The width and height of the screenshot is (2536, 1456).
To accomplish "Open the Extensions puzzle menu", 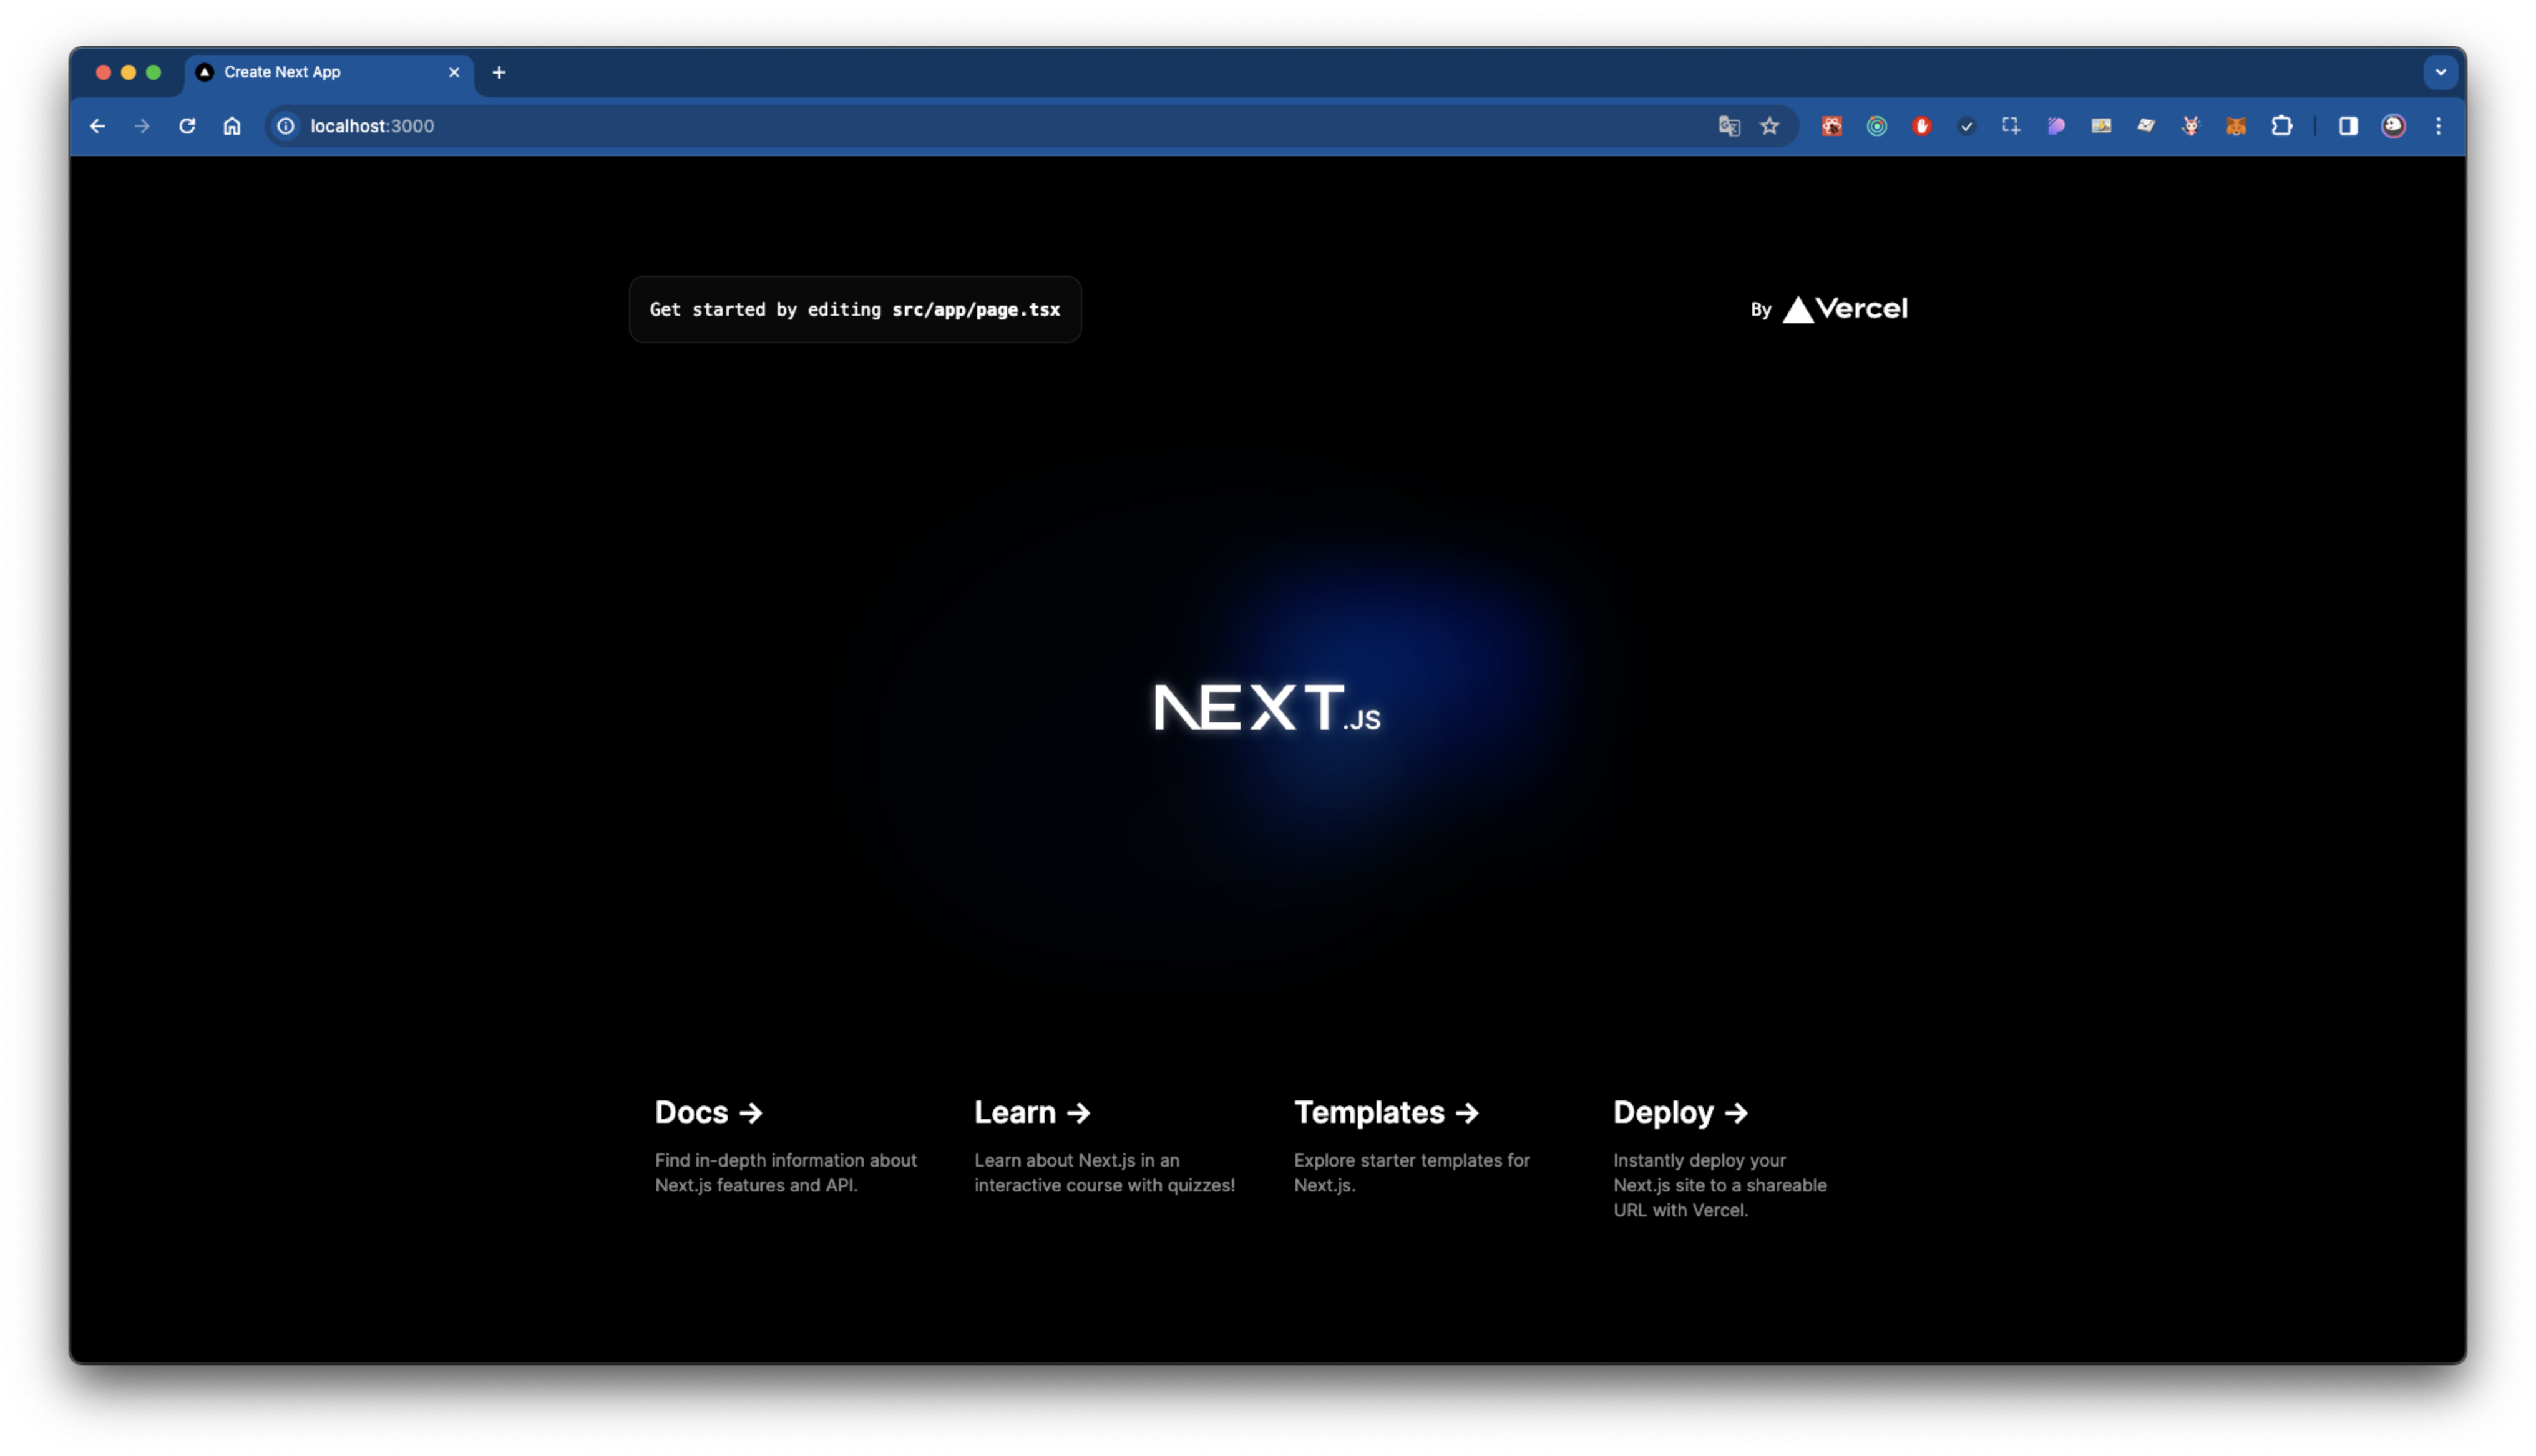I will 2282,126.
